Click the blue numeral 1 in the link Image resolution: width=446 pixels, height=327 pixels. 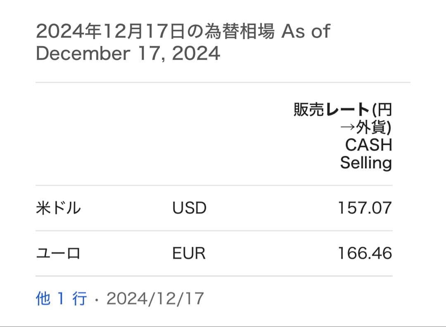point(61,299)
